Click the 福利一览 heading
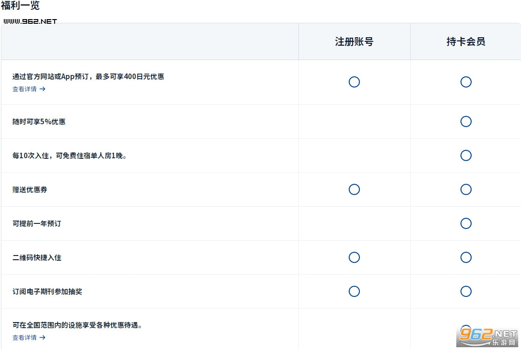The width and height of the screenshot is (521, 350). (x=20, y=5)
